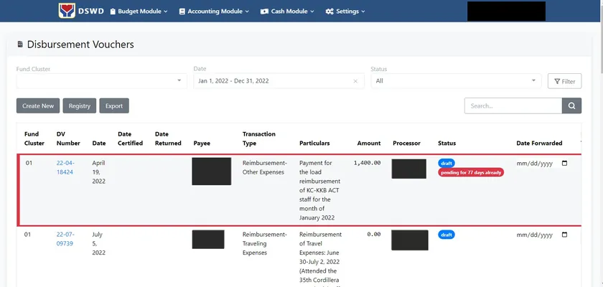Click the Processor column header
The width and height of the screenshot is (603, 287).
(x=406, y=143)
